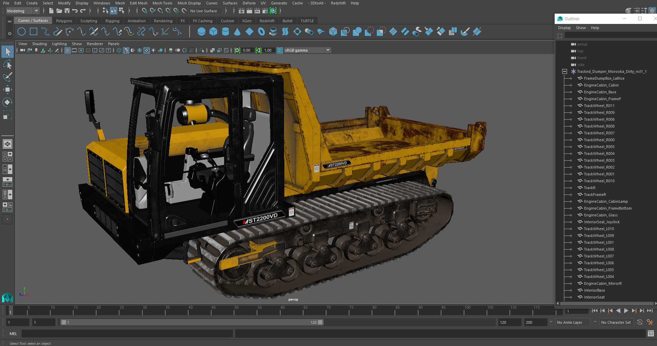This screenshot has height=346, width=657.
Task: Switch to the Rigging shelf tab
Action: (x=112, y=21)
